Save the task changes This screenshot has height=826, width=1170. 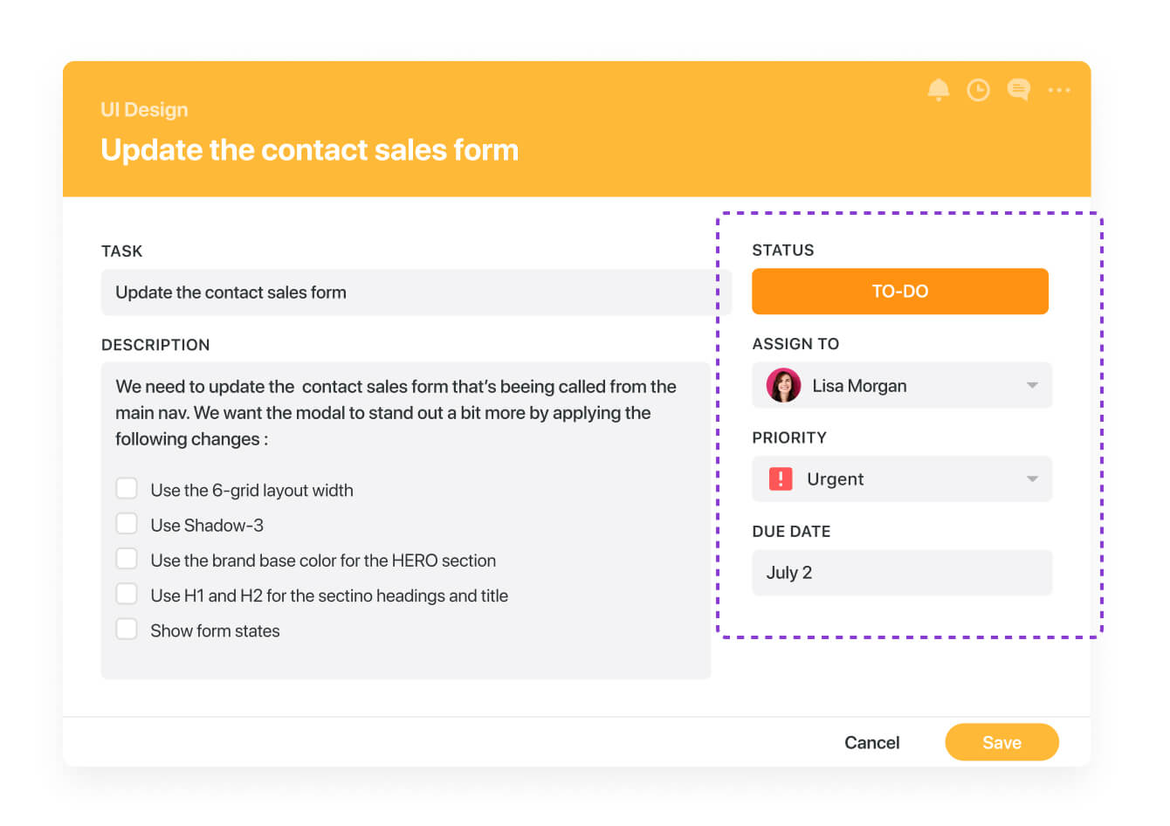[1001, 742]
